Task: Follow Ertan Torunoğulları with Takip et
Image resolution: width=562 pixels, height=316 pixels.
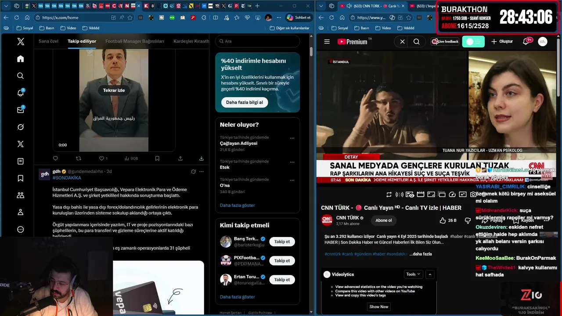Action: 282,280
